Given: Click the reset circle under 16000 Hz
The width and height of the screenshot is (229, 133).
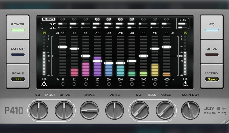Looking at the screenshot, I should click(x=166, y=84).
